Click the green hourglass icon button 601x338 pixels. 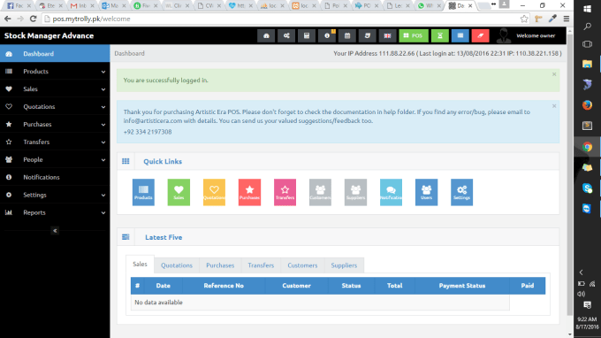pyautogui.click(x=440, y=35)
